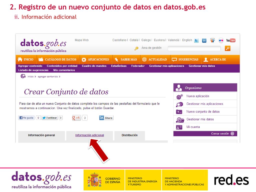Click the globe icon of Actualidad
256x192 pixels.
[x=144, y=59]
